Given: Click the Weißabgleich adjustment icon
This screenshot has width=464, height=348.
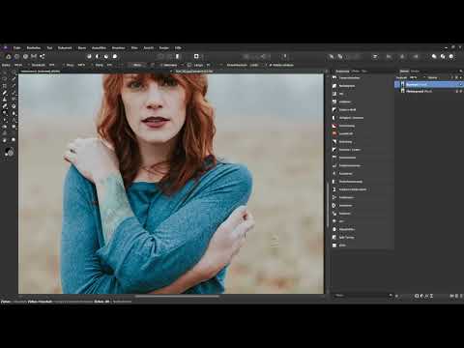Looking at the screenshot, I should coord(334,86).
